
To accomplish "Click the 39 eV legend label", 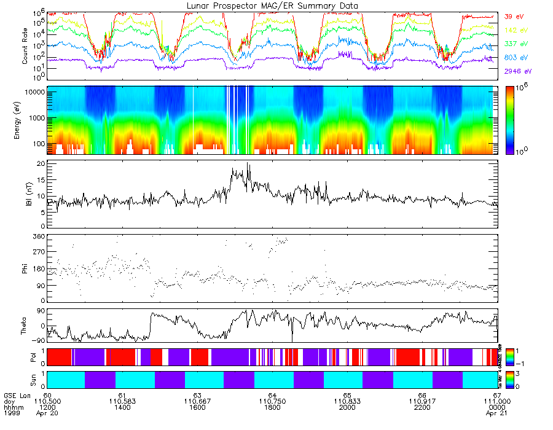I will (514, 17).
